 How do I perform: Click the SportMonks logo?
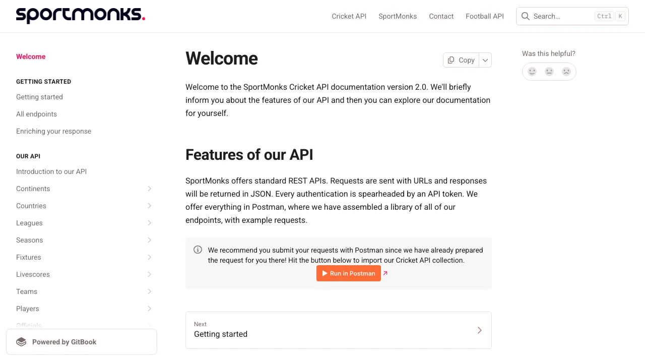point(81,16)
